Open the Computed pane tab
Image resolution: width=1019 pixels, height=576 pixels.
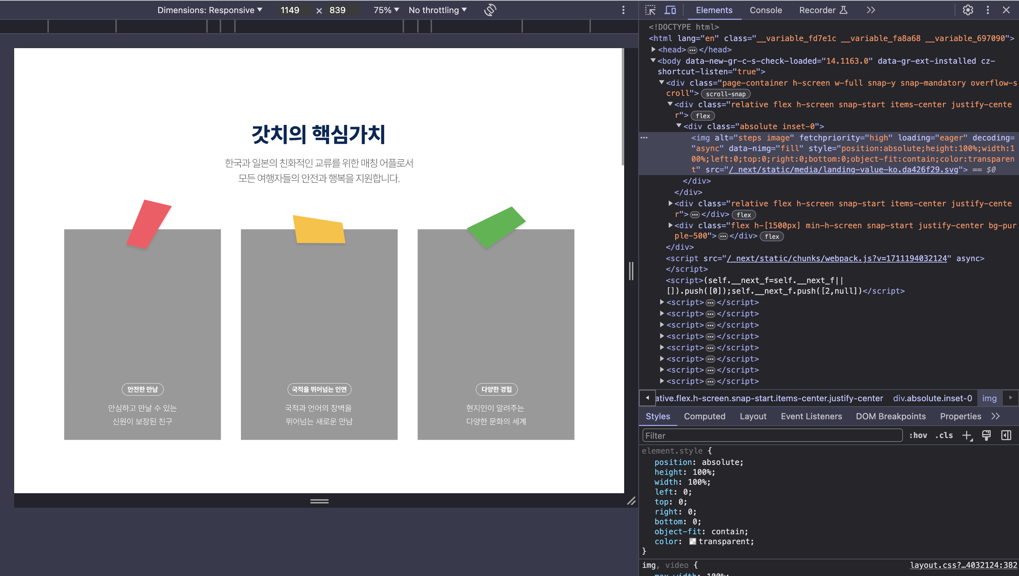[704, 416]
